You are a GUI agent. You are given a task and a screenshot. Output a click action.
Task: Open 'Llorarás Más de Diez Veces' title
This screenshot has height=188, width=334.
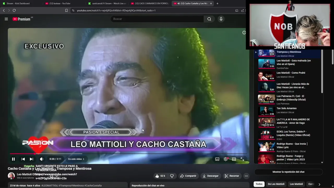[293, 86]
